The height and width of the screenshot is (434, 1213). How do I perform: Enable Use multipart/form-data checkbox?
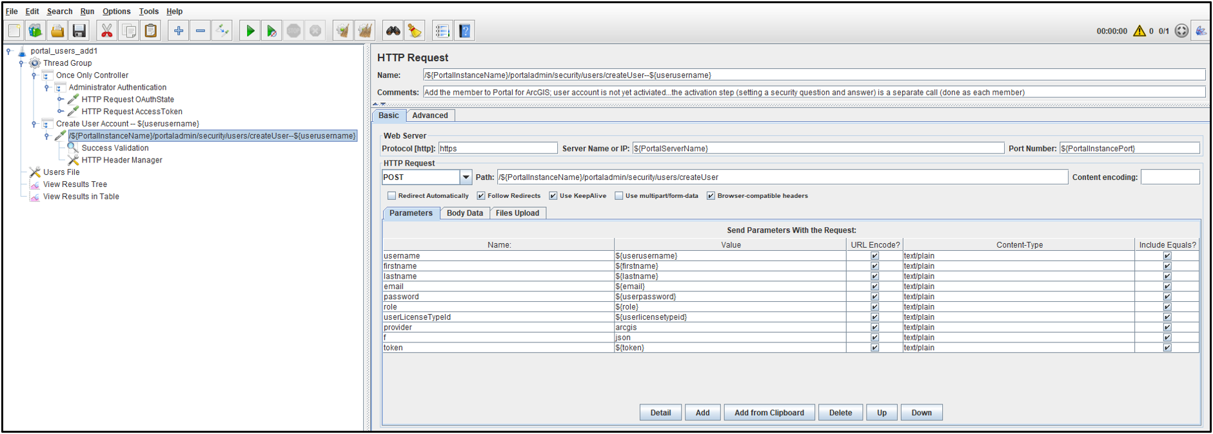coord(619,196)
